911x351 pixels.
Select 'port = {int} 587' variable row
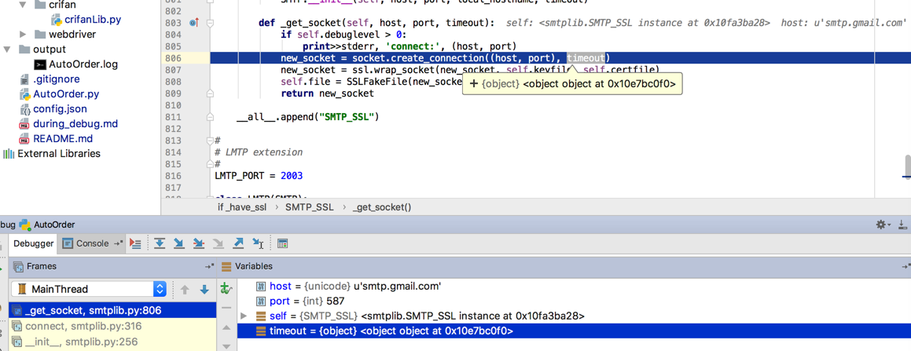tap(574, 301)
